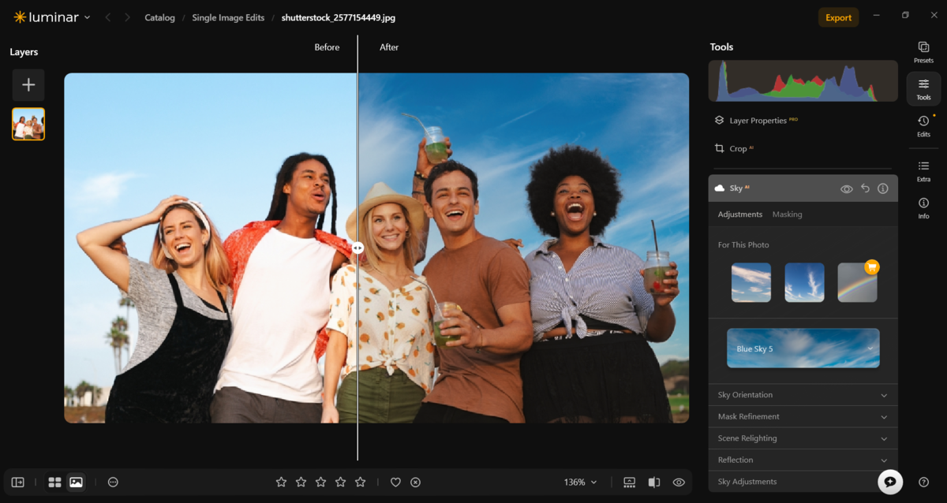The image size is (947, 503).
Task: Choose the second blue sky thumbnail
Action: click(x=804, y=282)
